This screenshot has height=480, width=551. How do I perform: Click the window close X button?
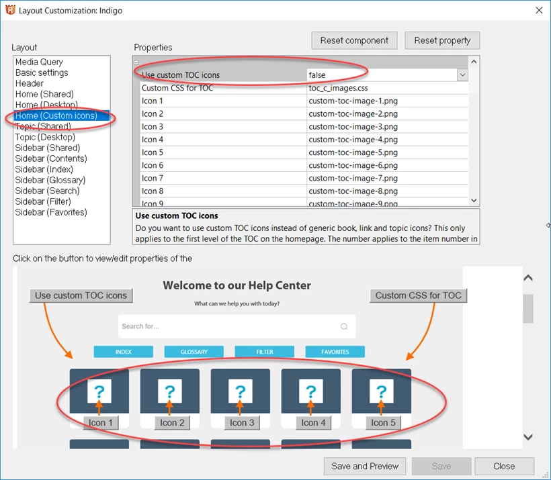pos(539,10)
